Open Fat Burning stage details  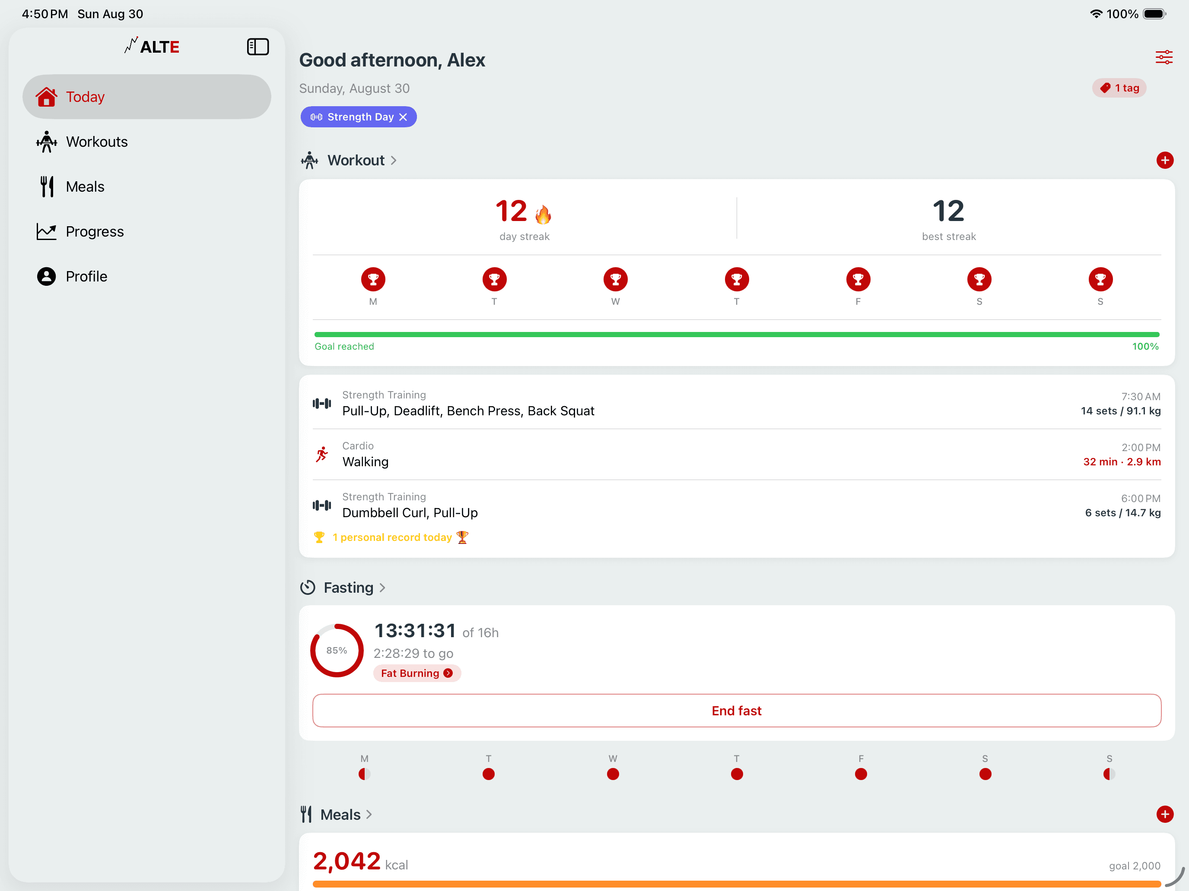(x=417, y=673)
